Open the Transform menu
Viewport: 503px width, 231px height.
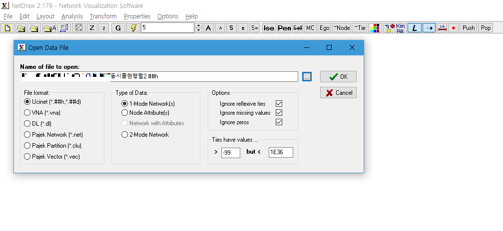click(103, 16)
